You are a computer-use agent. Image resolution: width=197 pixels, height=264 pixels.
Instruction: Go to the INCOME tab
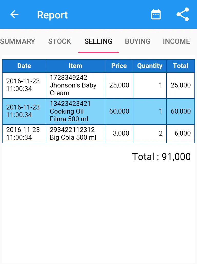176,41
